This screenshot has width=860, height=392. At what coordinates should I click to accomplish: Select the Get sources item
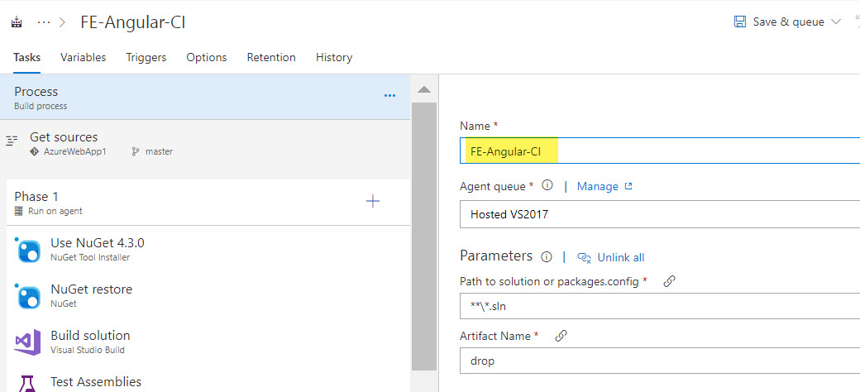click(64, 137)
